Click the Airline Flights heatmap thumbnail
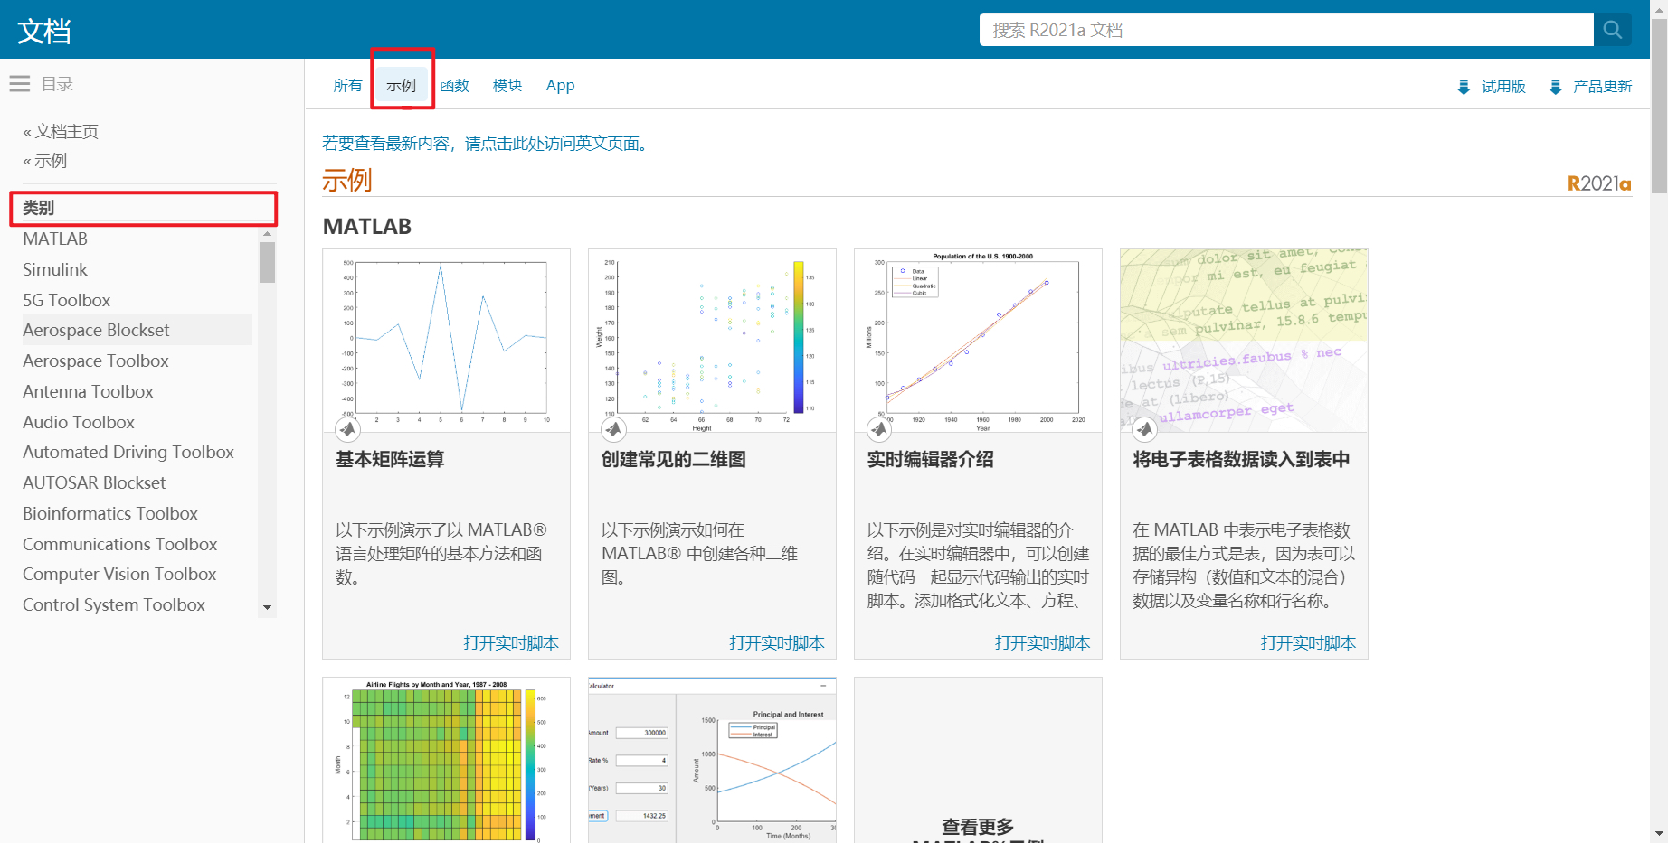 coord(447,761)
